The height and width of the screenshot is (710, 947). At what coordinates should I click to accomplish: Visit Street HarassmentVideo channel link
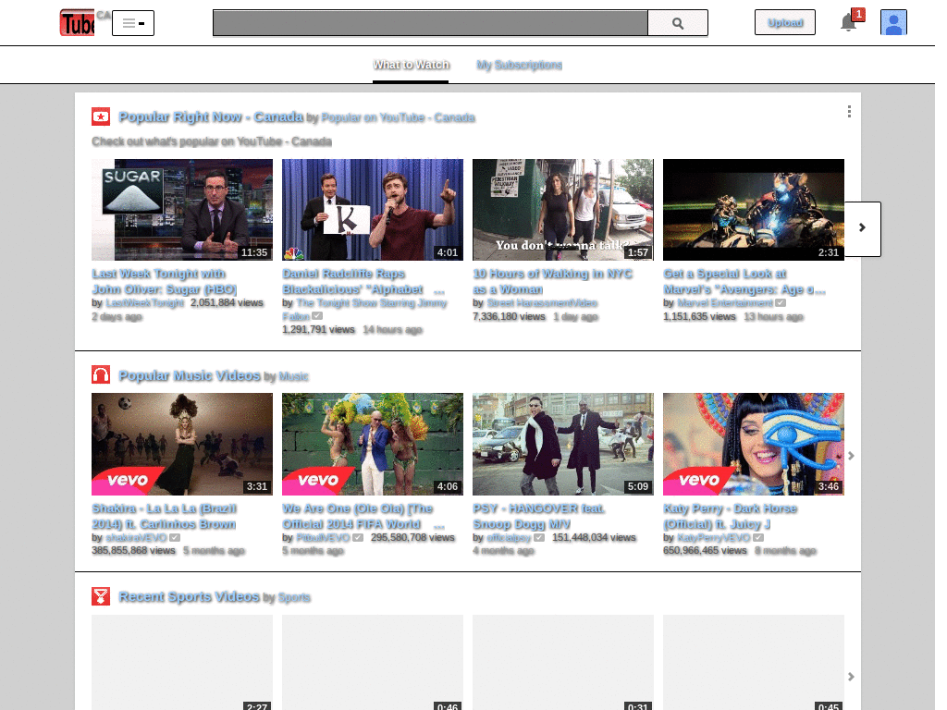coord(542,303)
